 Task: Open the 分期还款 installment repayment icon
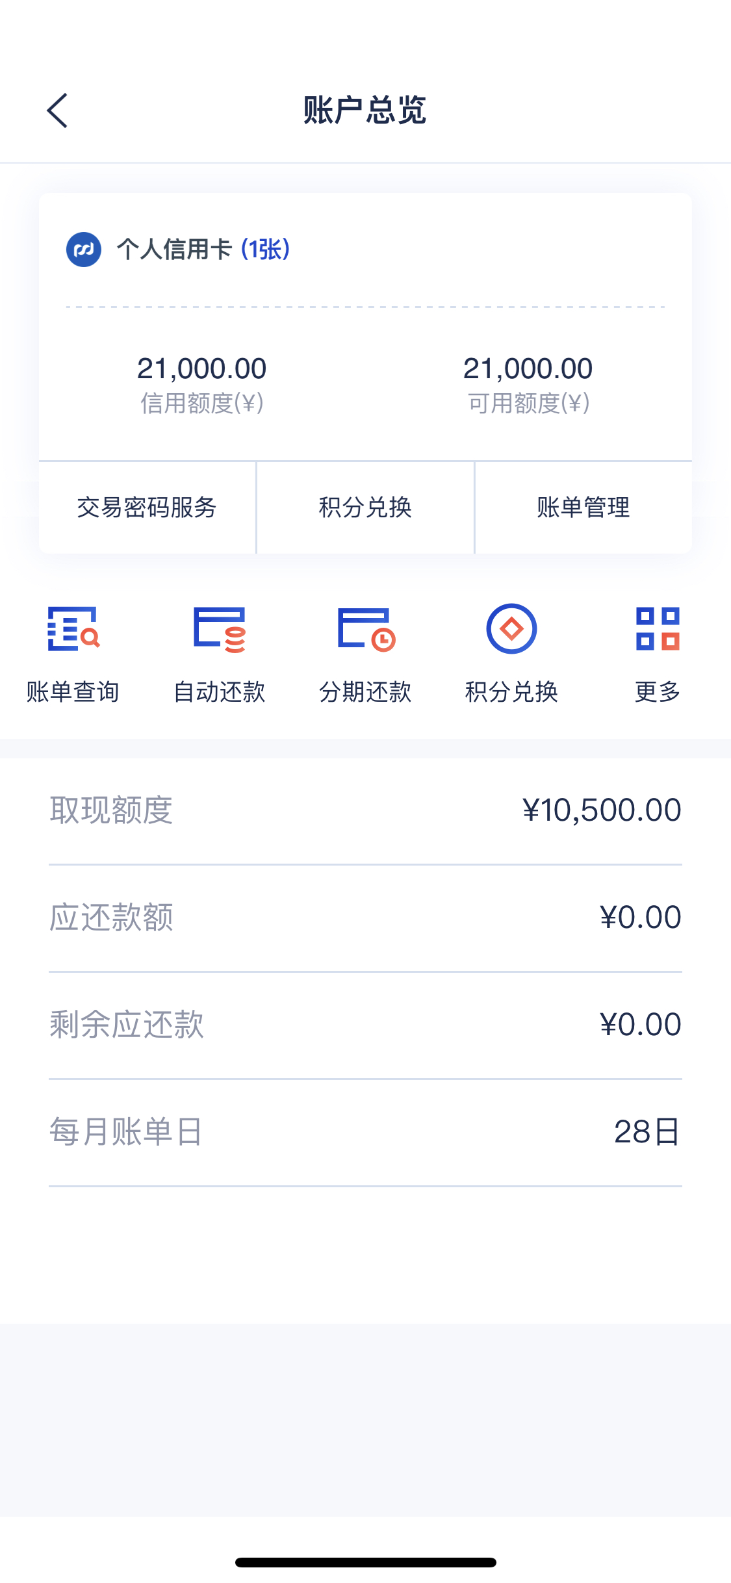pyautogui.click(x=366, y=629)
